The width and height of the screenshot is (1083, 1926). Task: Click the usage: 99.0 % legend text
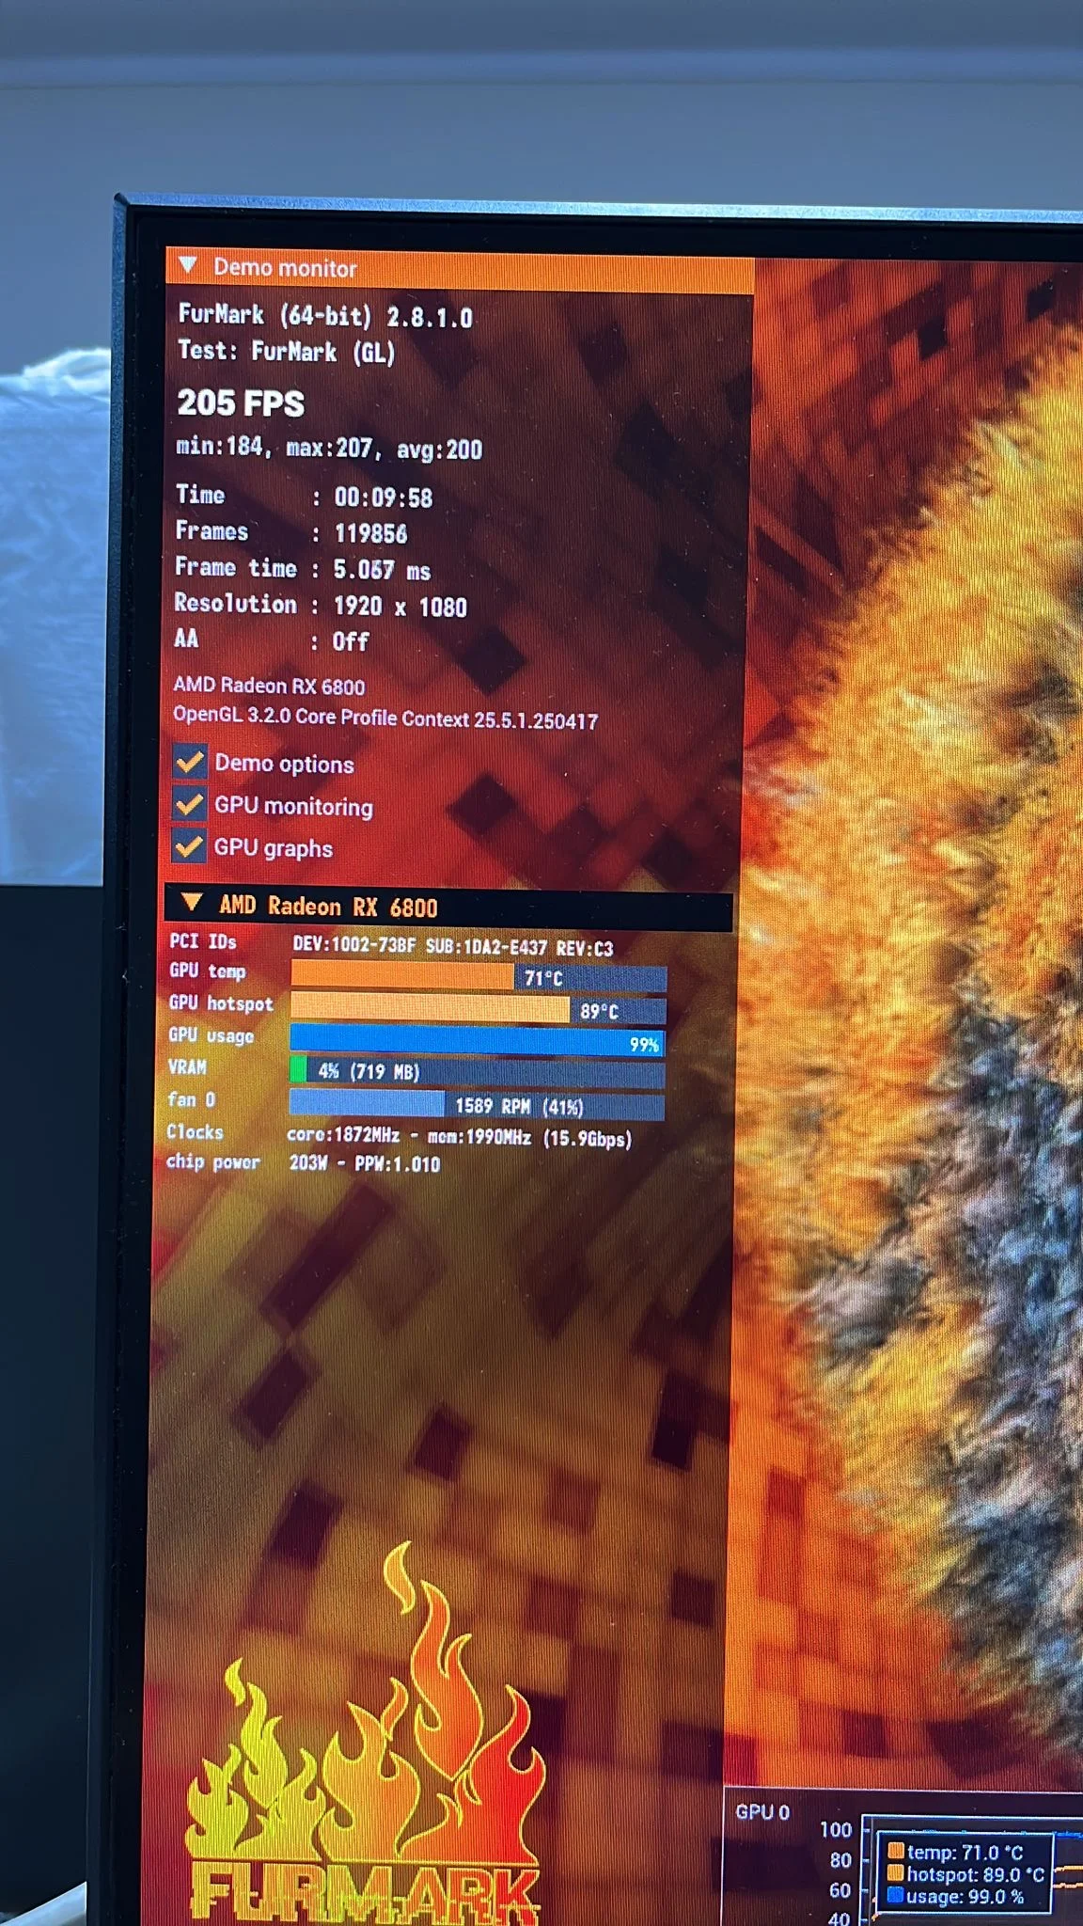tap(965, 1896)
